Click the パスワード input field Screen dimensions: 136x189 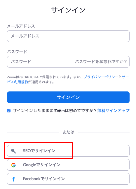(68, 62)
